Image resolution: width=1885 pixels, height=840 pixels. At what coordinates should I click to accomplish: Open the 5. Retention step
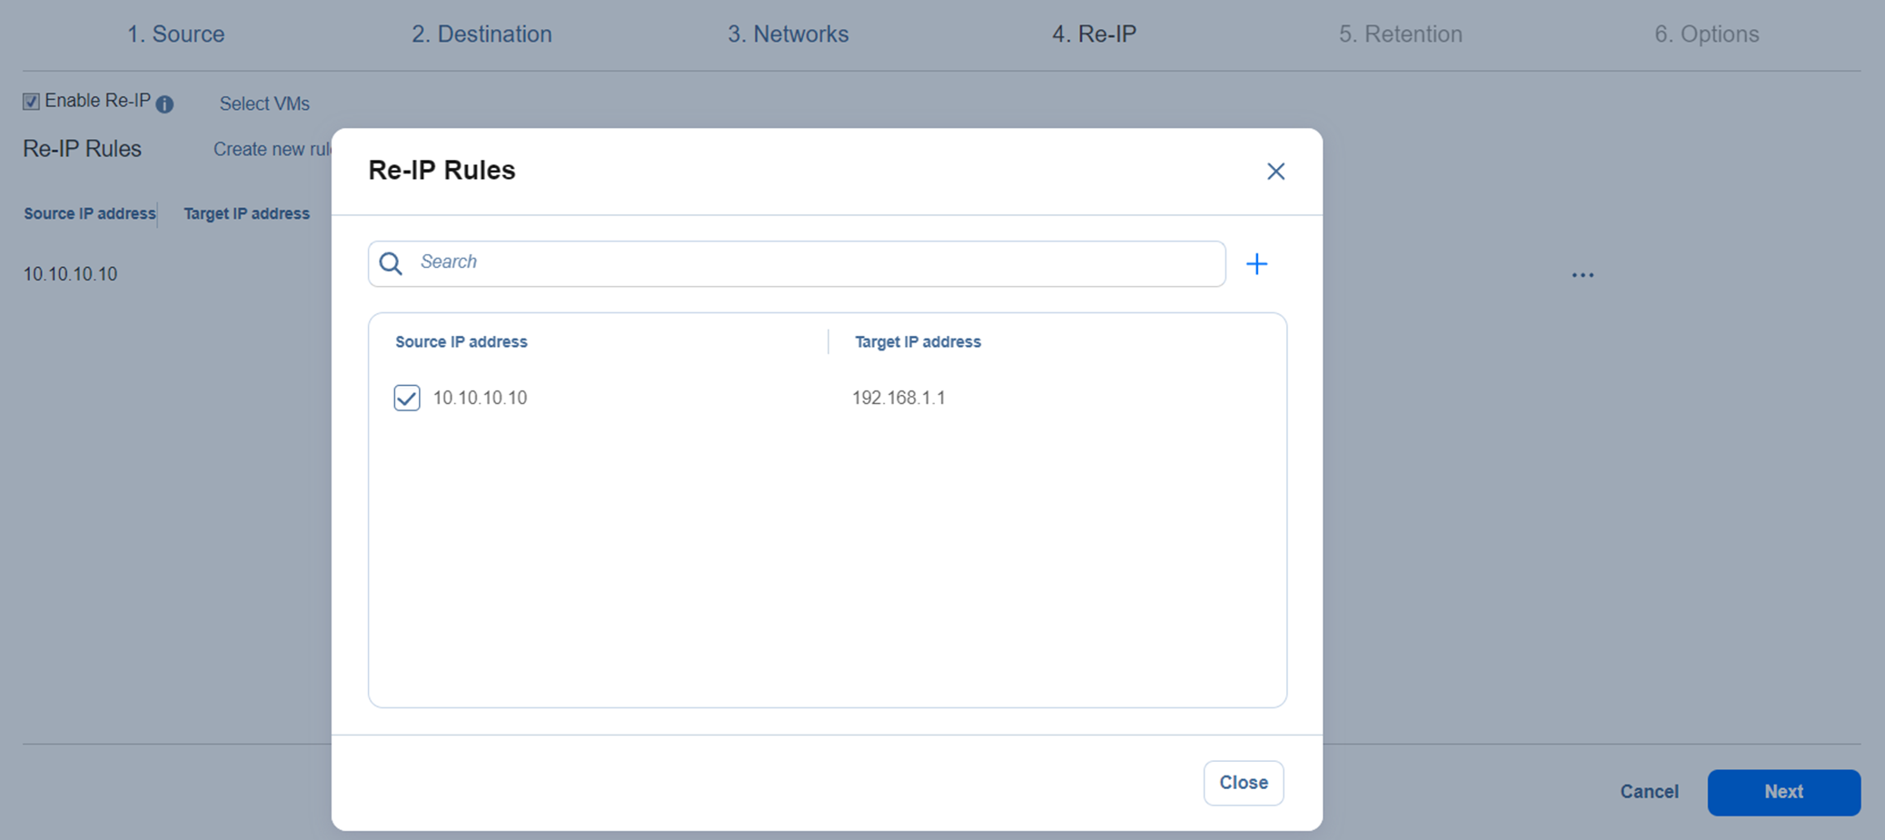coord(1400,35)
